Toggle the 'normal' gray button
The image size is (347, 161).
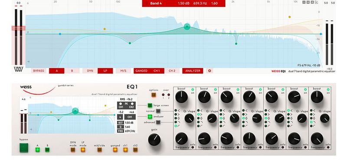[x=158, y=111]
